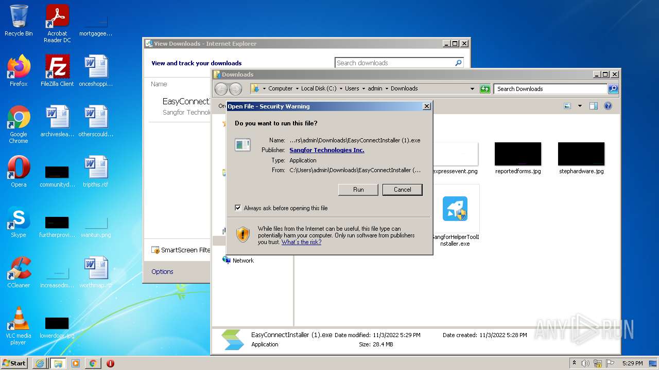The width and height of the screenshot is (659, 370).
Task: Go forward in the Downloads Explorer window
Action: coord(235,89)
